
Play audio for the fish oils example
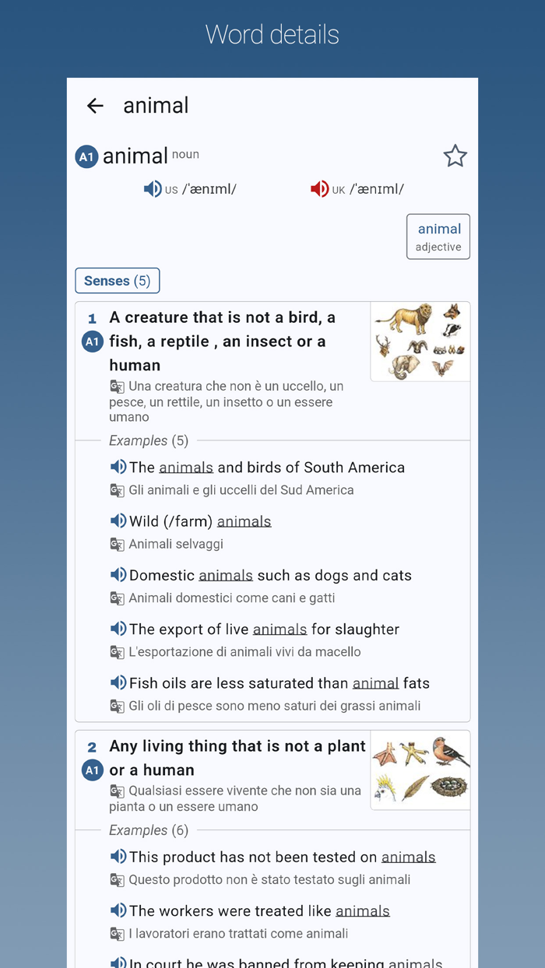(118, 682)
